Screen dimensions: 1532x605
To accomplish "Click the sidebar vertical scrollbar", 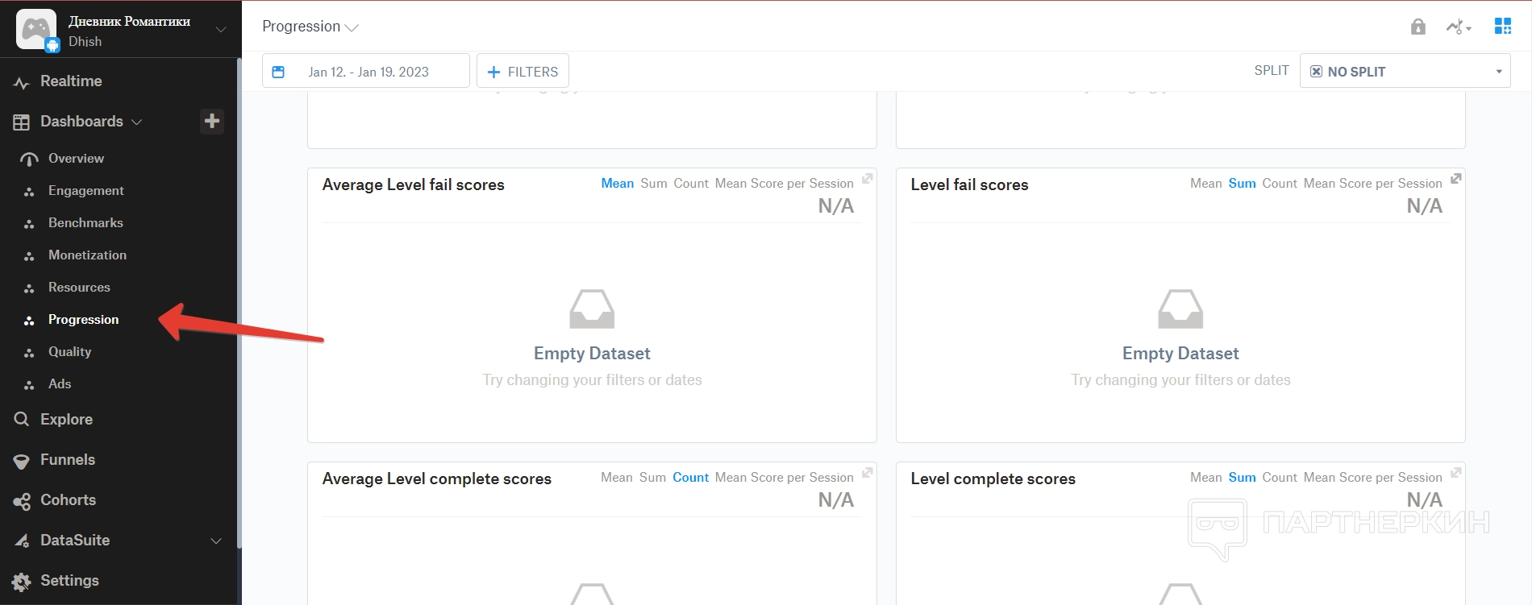I will tap(239, 304).
